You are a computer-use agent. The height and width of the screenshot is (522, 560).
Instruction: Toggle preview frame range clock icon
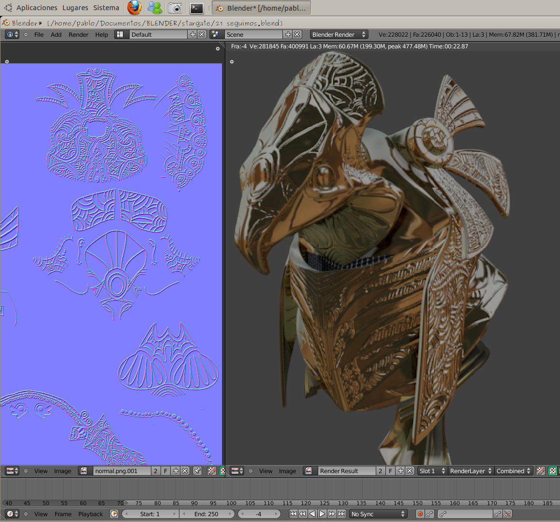pyautogui.click(x=114, y=514)
